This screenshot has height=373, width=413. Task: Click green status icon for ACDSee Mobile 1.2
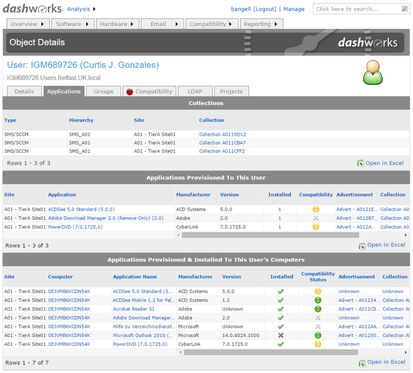click(x=318, y=300)
